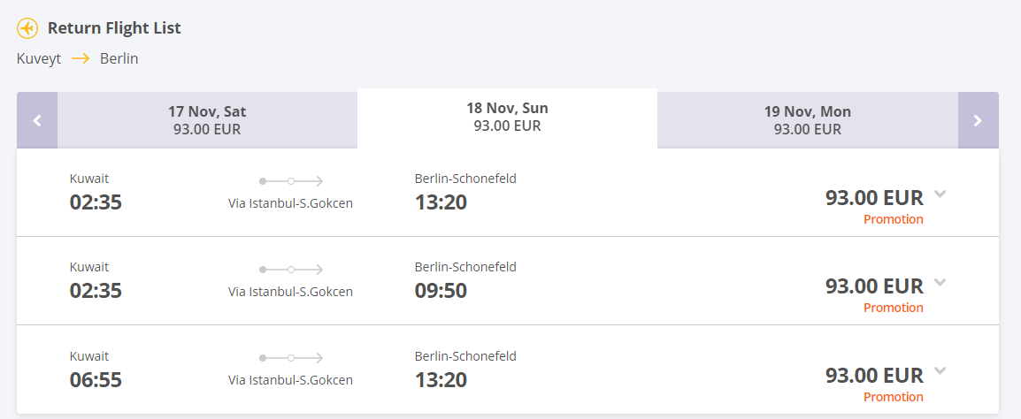This screenshot has width=1021, height=419.
Task: Select the 17 Nov, Sat date tab
Action: tap(207, 120)
